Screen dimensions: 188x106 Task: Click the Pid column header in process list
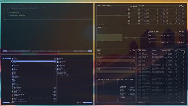pos(140,51)
